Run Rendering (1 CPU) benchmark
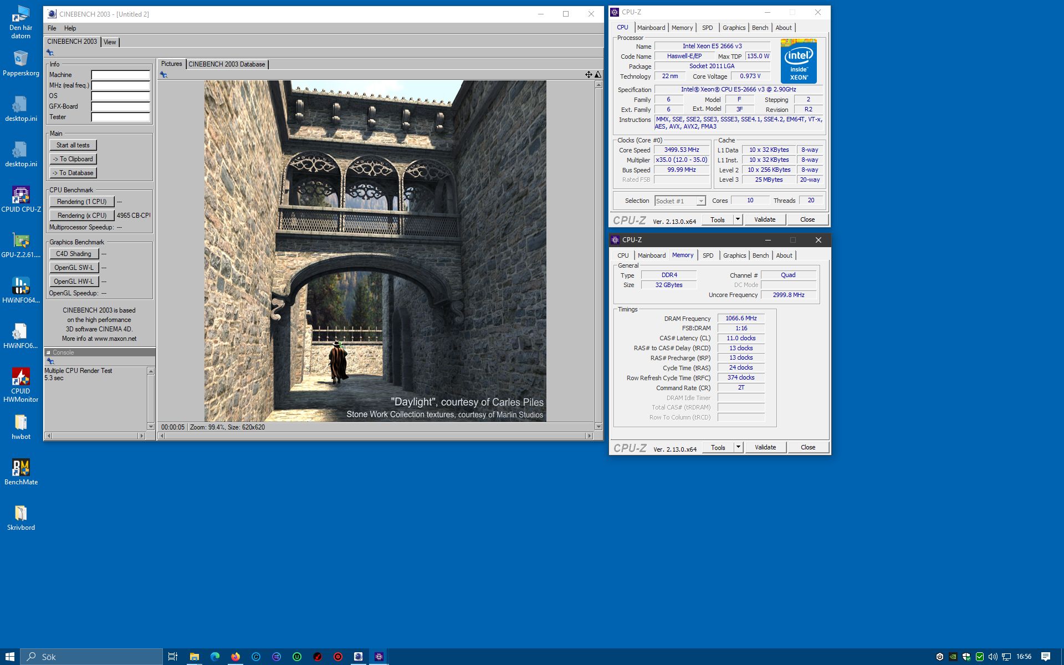The image size is (1064, 665). click(x=81, y=202)
